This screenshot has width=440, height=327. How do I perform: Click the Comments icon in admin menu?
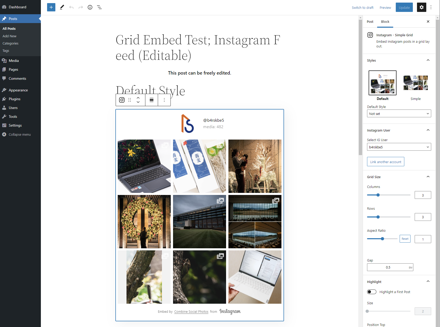click(x=4, y=78)
